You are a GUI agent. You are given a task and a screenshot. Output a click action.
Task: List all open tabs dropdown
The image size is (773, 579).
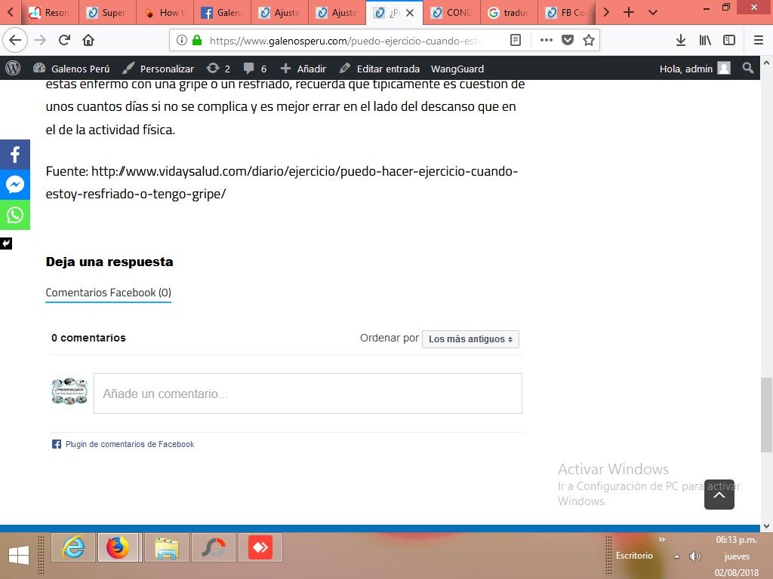point(653,12)
